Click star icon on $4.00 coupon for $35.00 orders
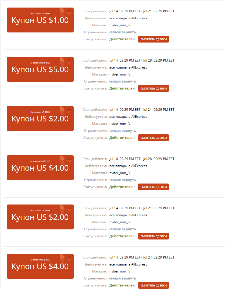 click(x=69, y=160)
